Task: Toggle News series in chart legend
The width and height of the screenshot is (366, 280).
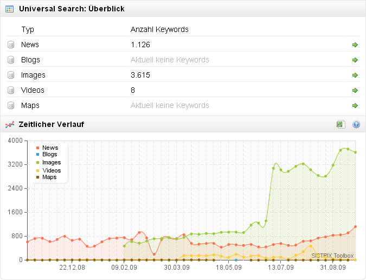Action: point(50,148)
